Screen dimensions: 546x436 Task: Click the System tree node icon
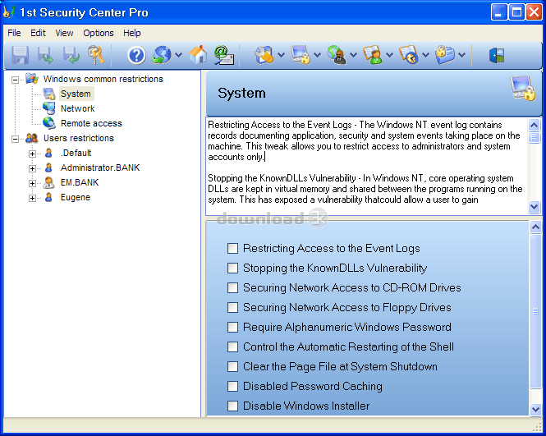pyautogui.click(x=49, y=94)
